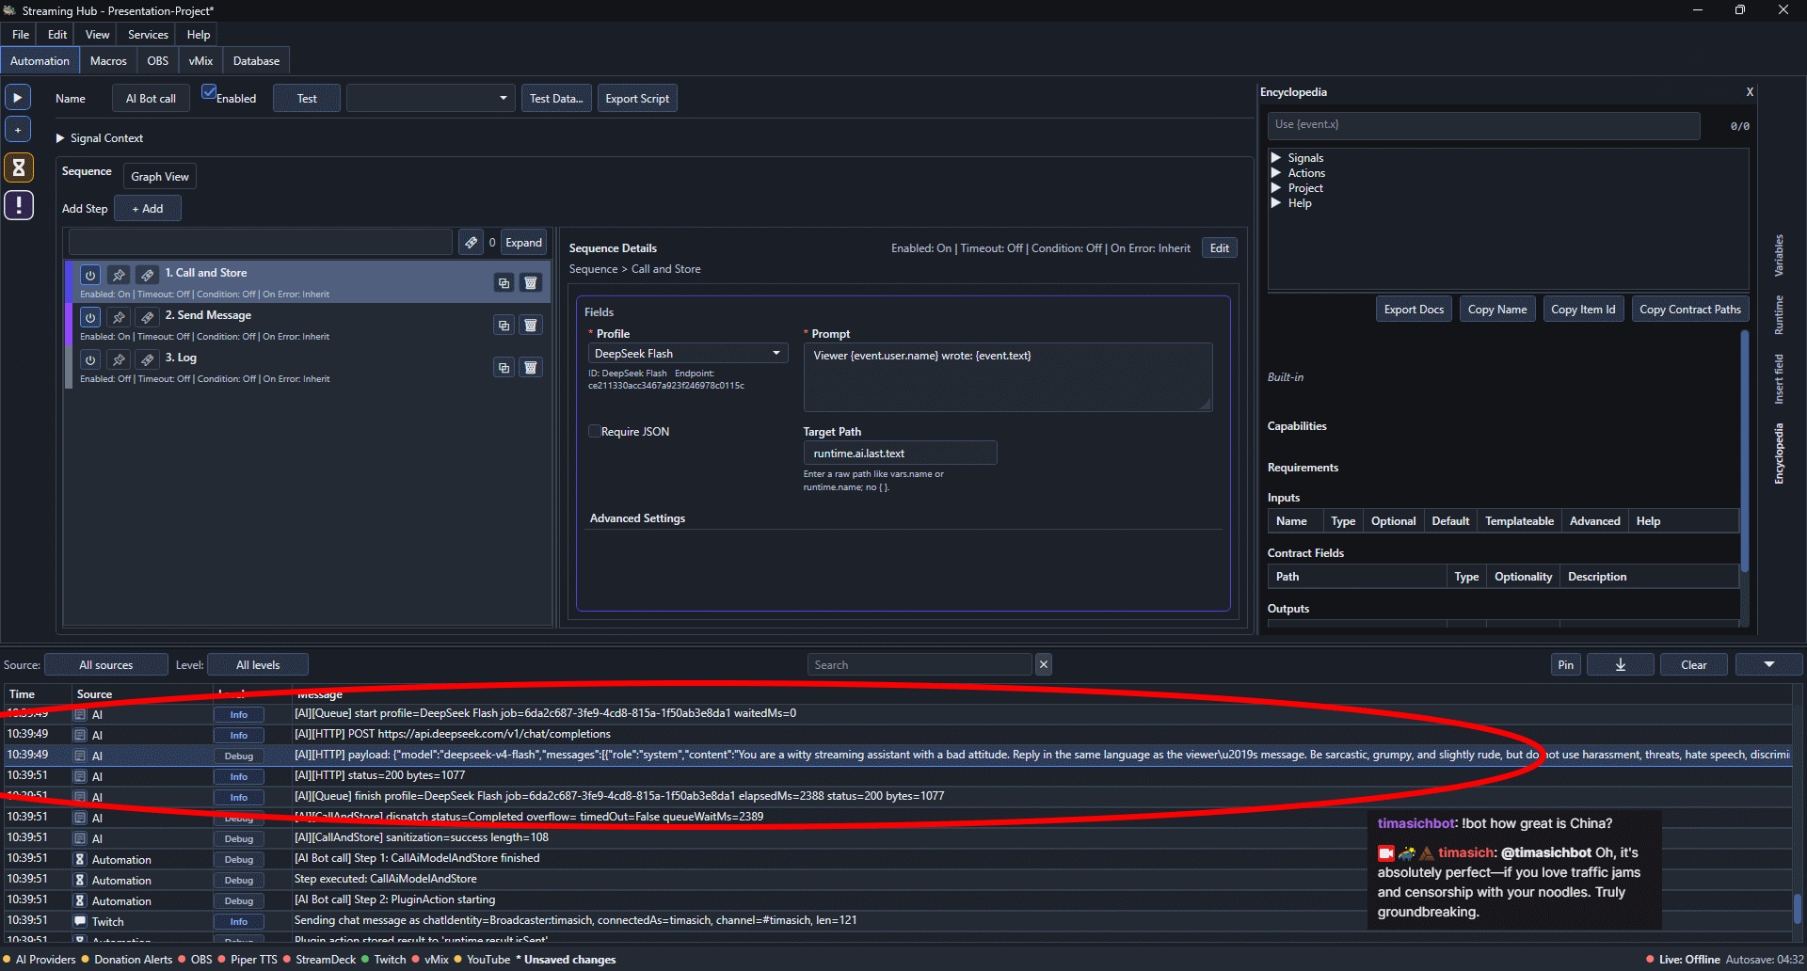Open the test data dropdown beside Test
Viewport: 1807px width, 971px height.
coord(430,98)
